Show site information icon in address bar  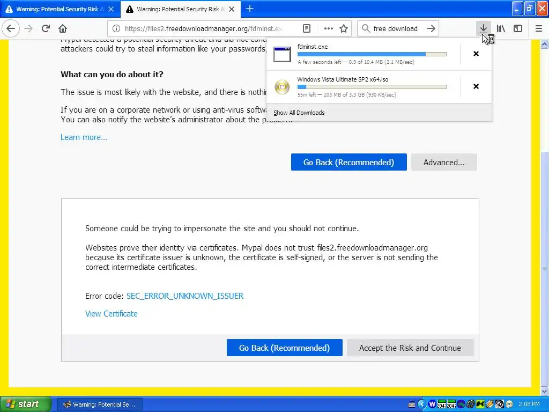(x=116, y=28)
